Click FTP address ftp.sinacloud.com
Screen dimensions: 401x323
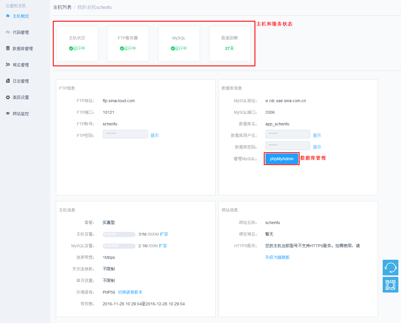(x=119, y=101)
